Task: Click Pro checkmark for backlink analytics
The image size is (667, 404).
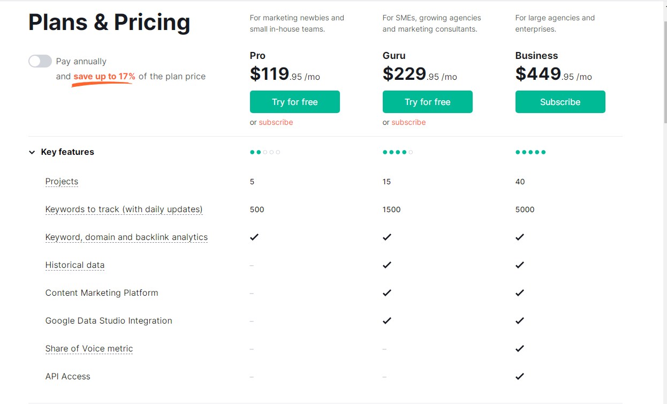Action: coord(254,237)
